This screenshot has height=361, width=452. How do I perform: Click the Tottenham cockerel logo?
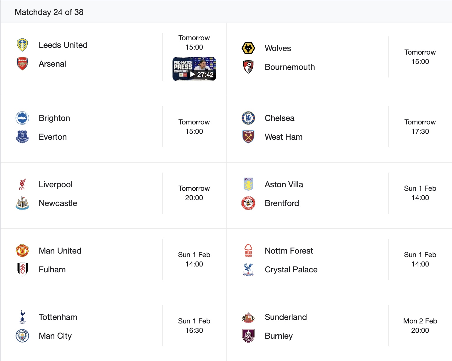click(22, 317)
